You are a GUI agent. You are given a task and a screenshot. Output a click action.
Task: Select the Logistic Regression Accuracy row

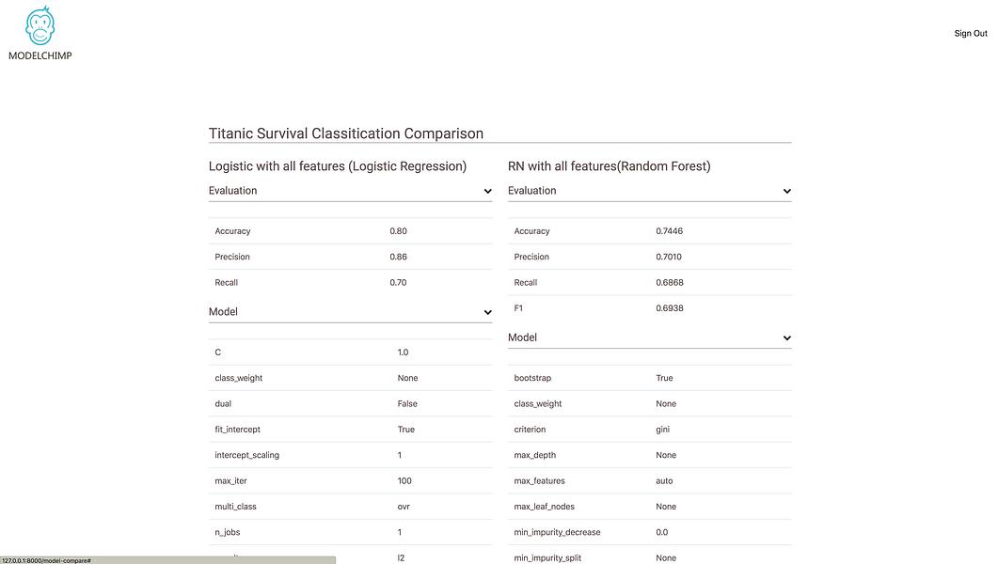350,231
